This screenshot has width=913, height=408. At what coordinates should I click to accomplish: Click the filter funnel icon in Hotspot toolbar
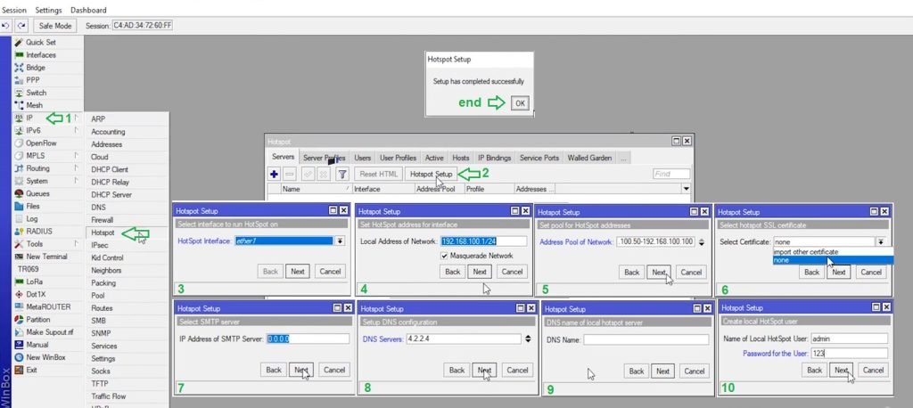tap(341, 174)
